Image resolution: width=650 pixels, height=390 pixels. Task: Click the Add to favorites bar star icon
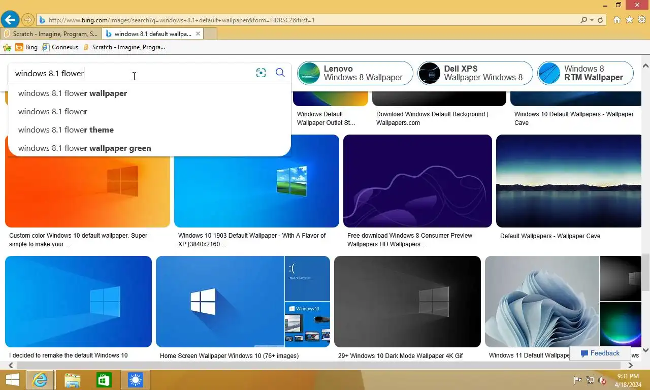point(7,47)
